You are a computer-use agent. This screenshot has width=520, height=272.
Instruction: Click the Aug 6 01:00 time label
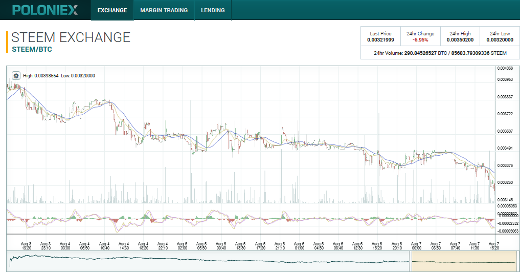(x=299, y=246)
